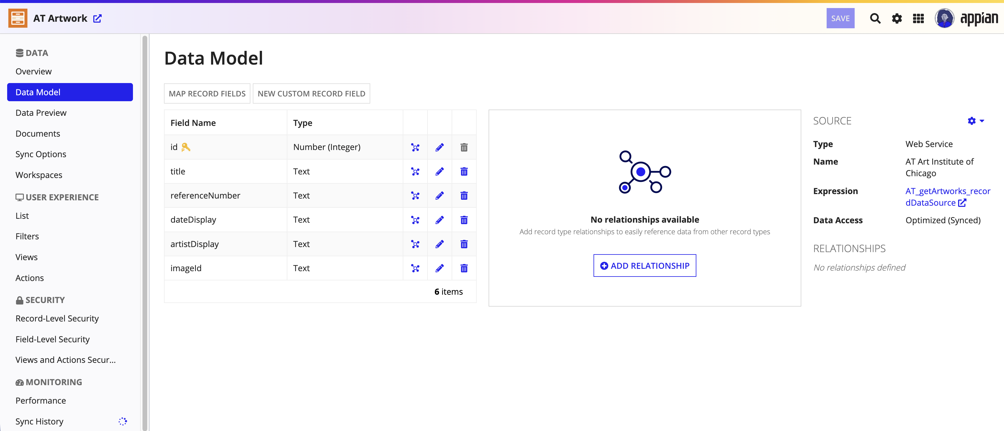Delete the referenceNumber field
Screen dimensions: 1004x431
464,196
